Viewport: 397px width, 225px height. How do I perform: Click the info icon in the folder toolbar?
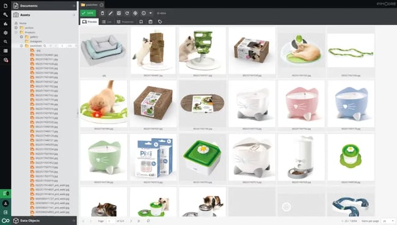click(144, 13)
